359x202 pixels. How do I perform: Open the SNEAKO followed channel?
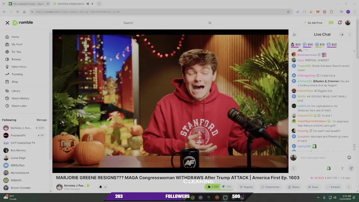[x=16, y=180]
